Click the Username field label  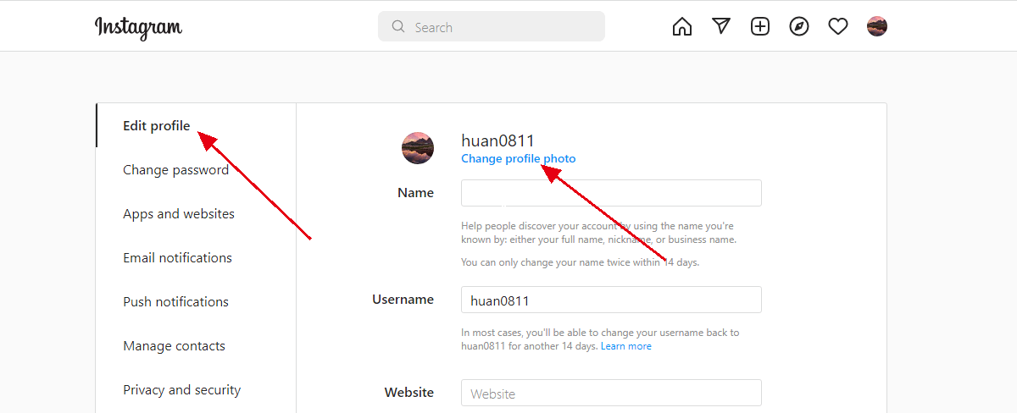pos(403,300)
